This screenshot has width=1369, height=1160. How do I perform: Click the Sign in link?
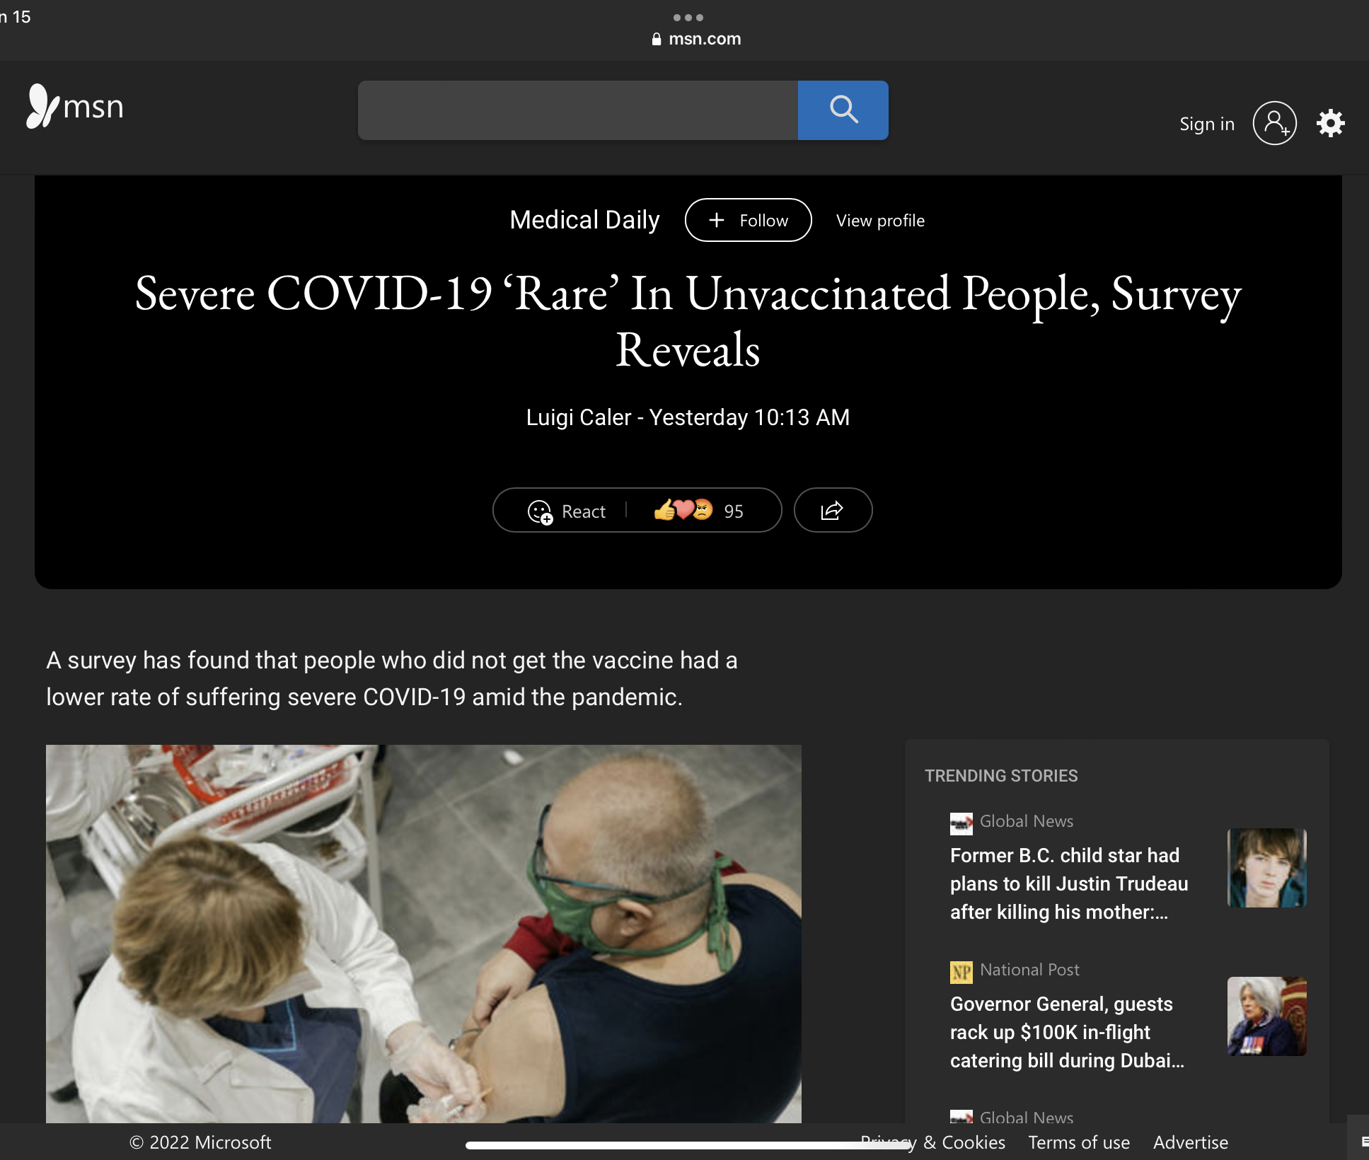point(1206,124)
